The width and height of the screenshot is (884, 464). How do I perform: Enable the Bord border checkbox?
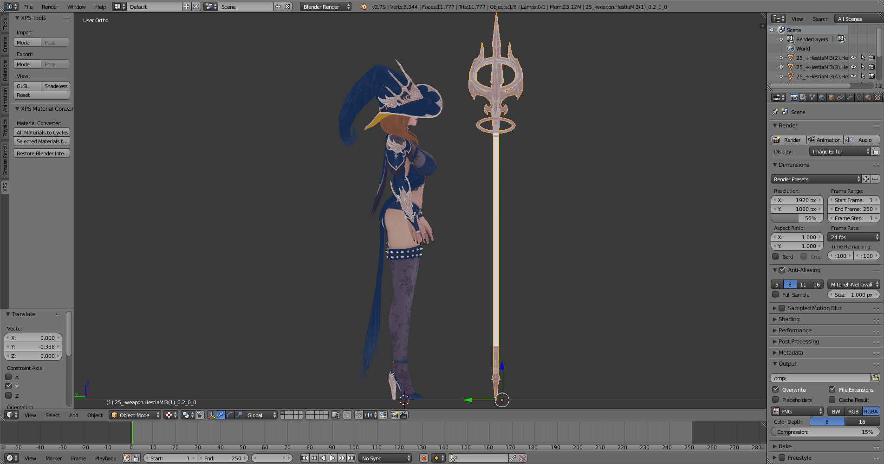click(x=775, y=256)
